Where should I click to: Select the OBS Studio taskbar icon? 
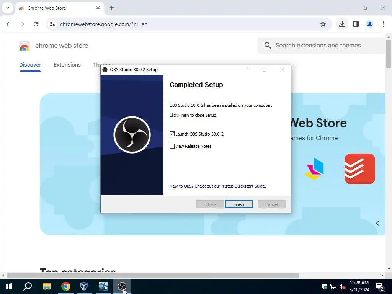click(x=122, y=286)
